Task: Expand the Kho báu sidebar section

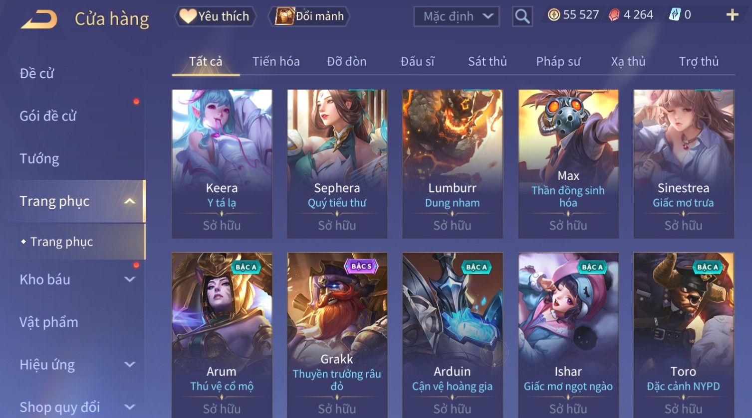Action: tap(129, 279)
